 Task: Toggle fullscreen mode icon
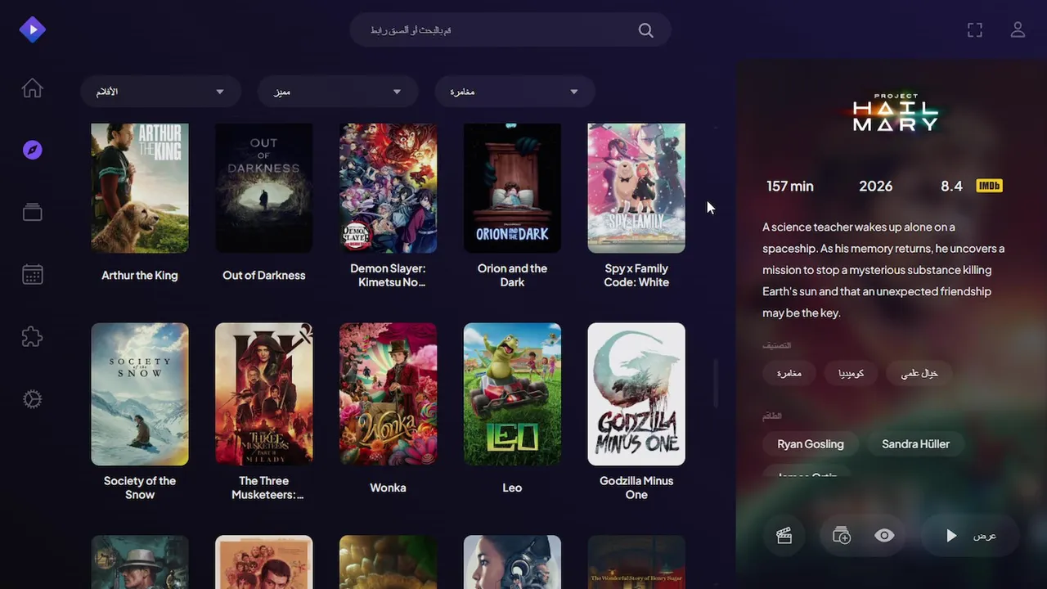tap(975, 29)
